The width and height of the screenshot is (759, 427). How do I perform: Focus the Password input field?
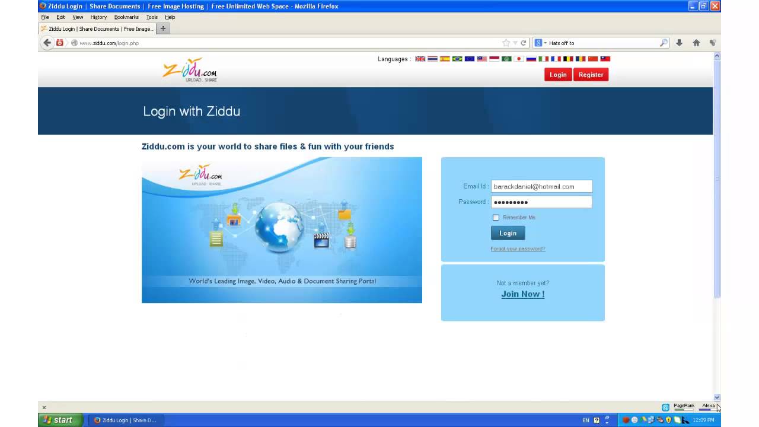tap(541, 202)
